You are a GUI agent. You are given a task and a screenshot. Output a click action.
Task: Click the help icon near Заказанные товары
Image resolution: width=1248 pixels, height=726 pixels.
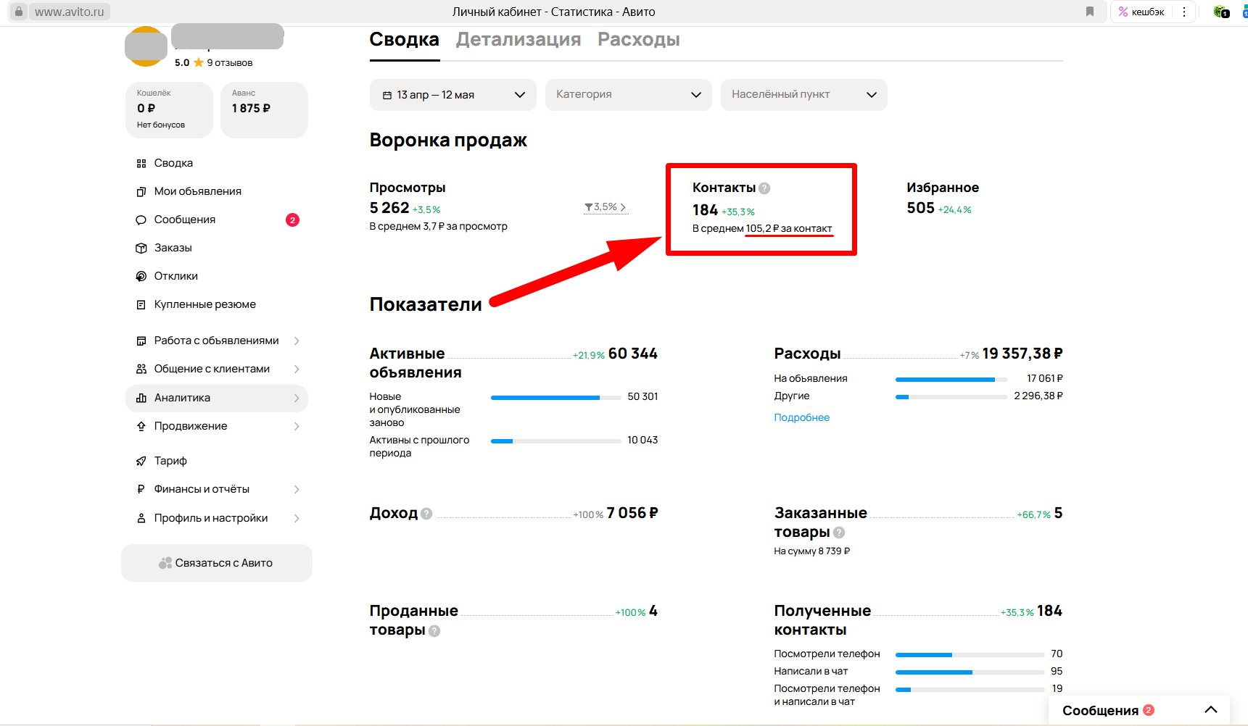[x=839, y=533]
